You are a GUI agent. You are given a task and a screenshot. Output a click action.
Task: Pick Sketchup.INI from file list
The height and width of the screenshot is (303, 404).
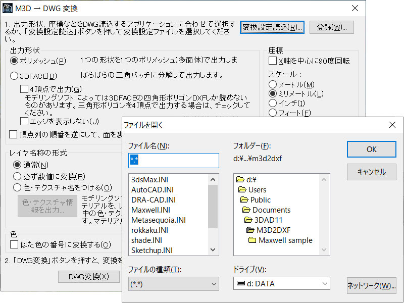(x=152, y=250)
